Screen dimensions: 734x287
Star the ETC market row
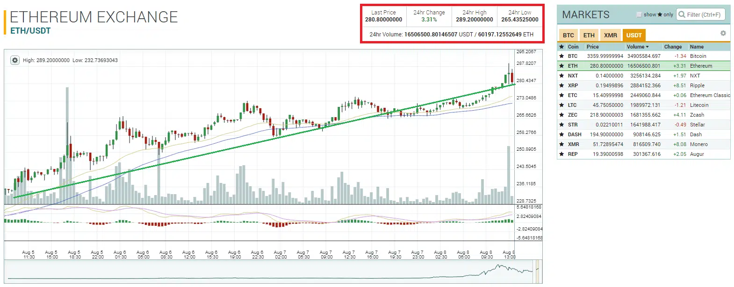tap(561, 95)
